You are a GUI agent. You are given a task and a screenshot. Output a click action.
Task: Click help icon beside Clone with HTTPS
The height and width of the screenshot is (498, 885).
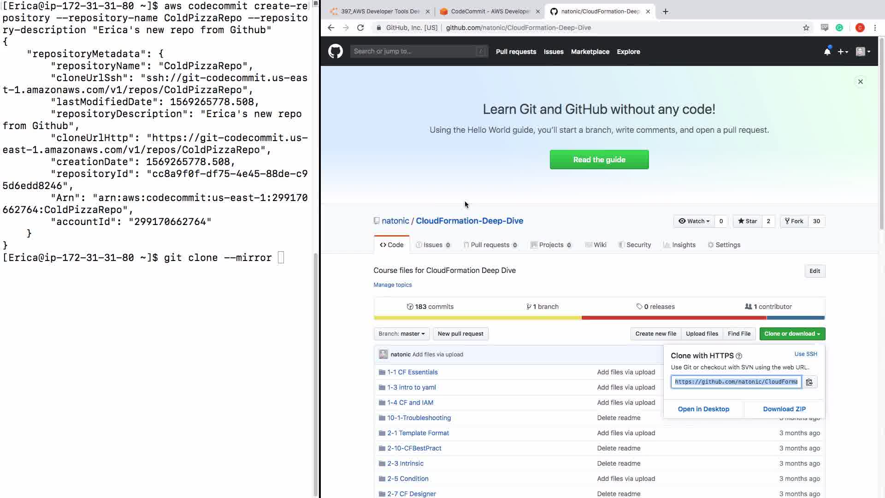click(x=739, y=356)
